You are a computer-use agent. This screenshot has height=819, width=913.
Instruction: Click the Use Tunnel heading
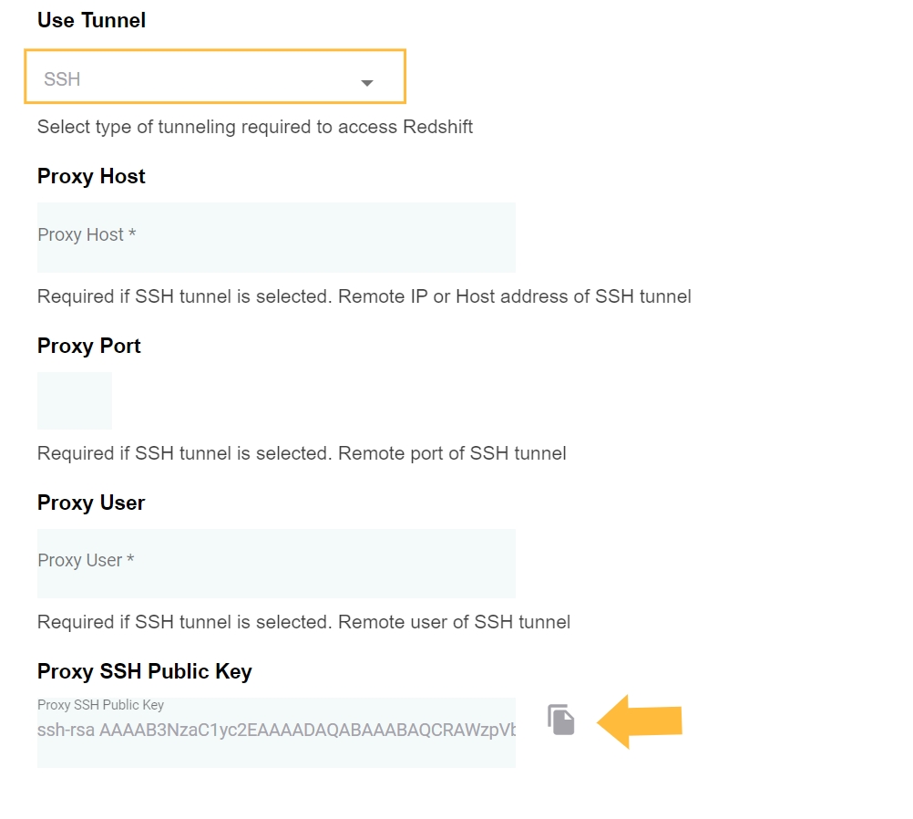click(91, 20)
